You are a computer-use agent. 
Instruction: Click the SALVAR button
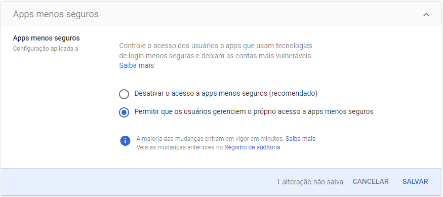pos(415,181)
